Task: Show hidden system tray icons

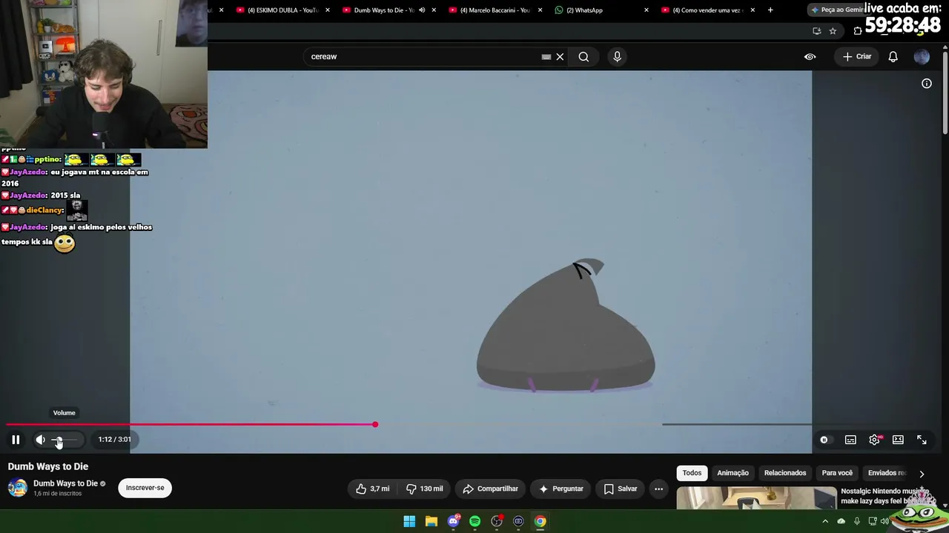Action: tap(824, 521)
